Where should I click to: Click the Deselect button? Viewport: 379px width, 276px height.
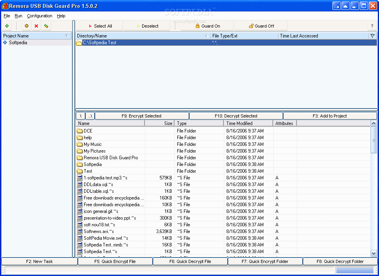(147, 26)
